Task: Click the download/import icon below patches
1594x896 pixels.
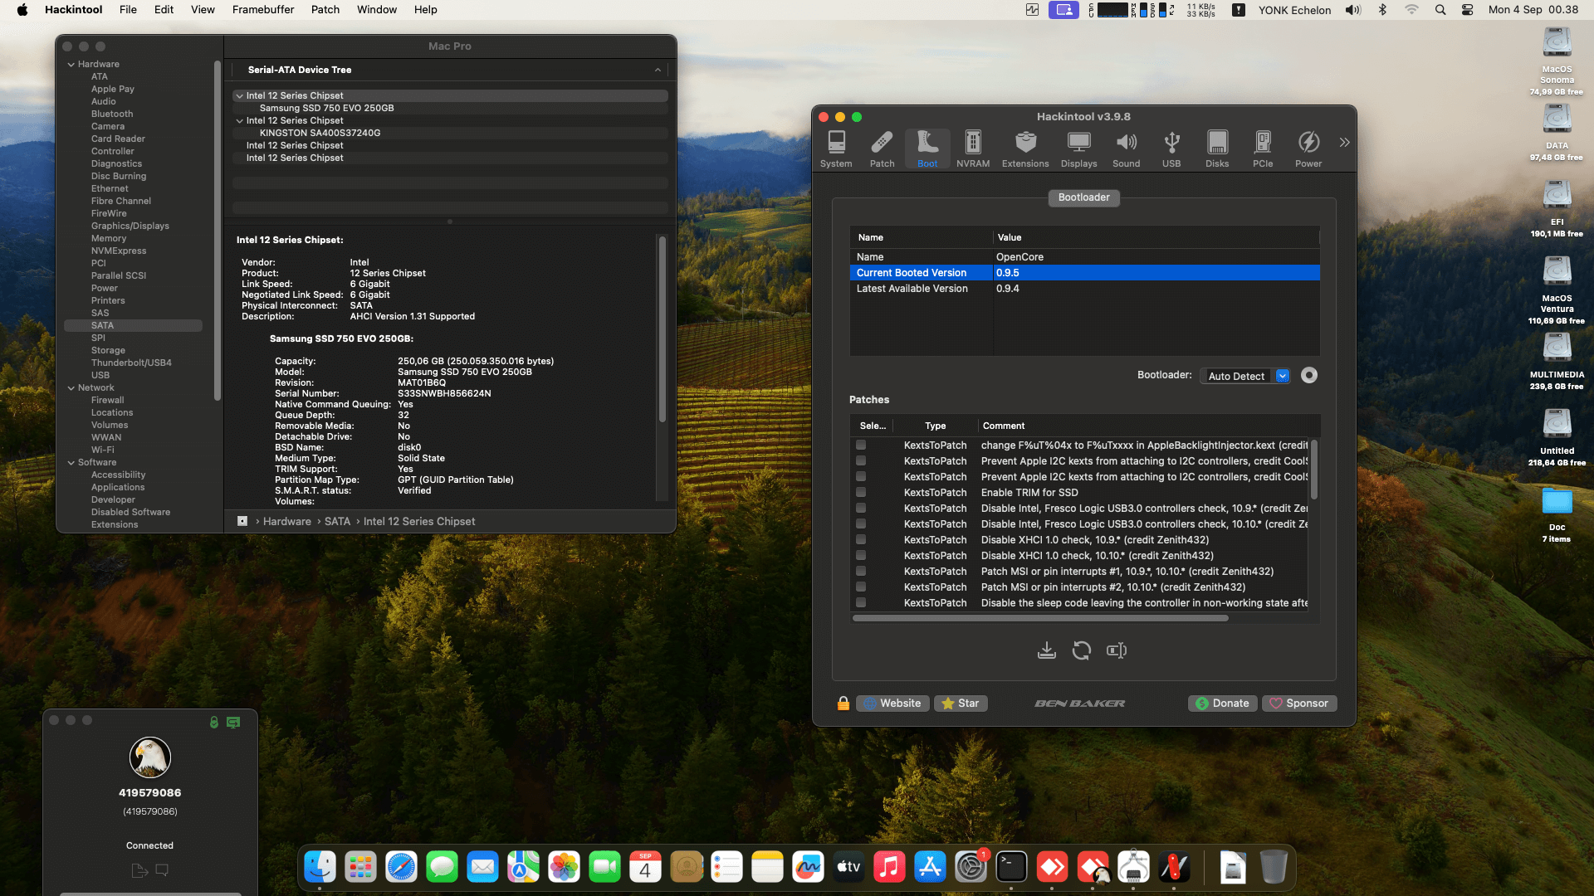Action: tap(1046, 650)
